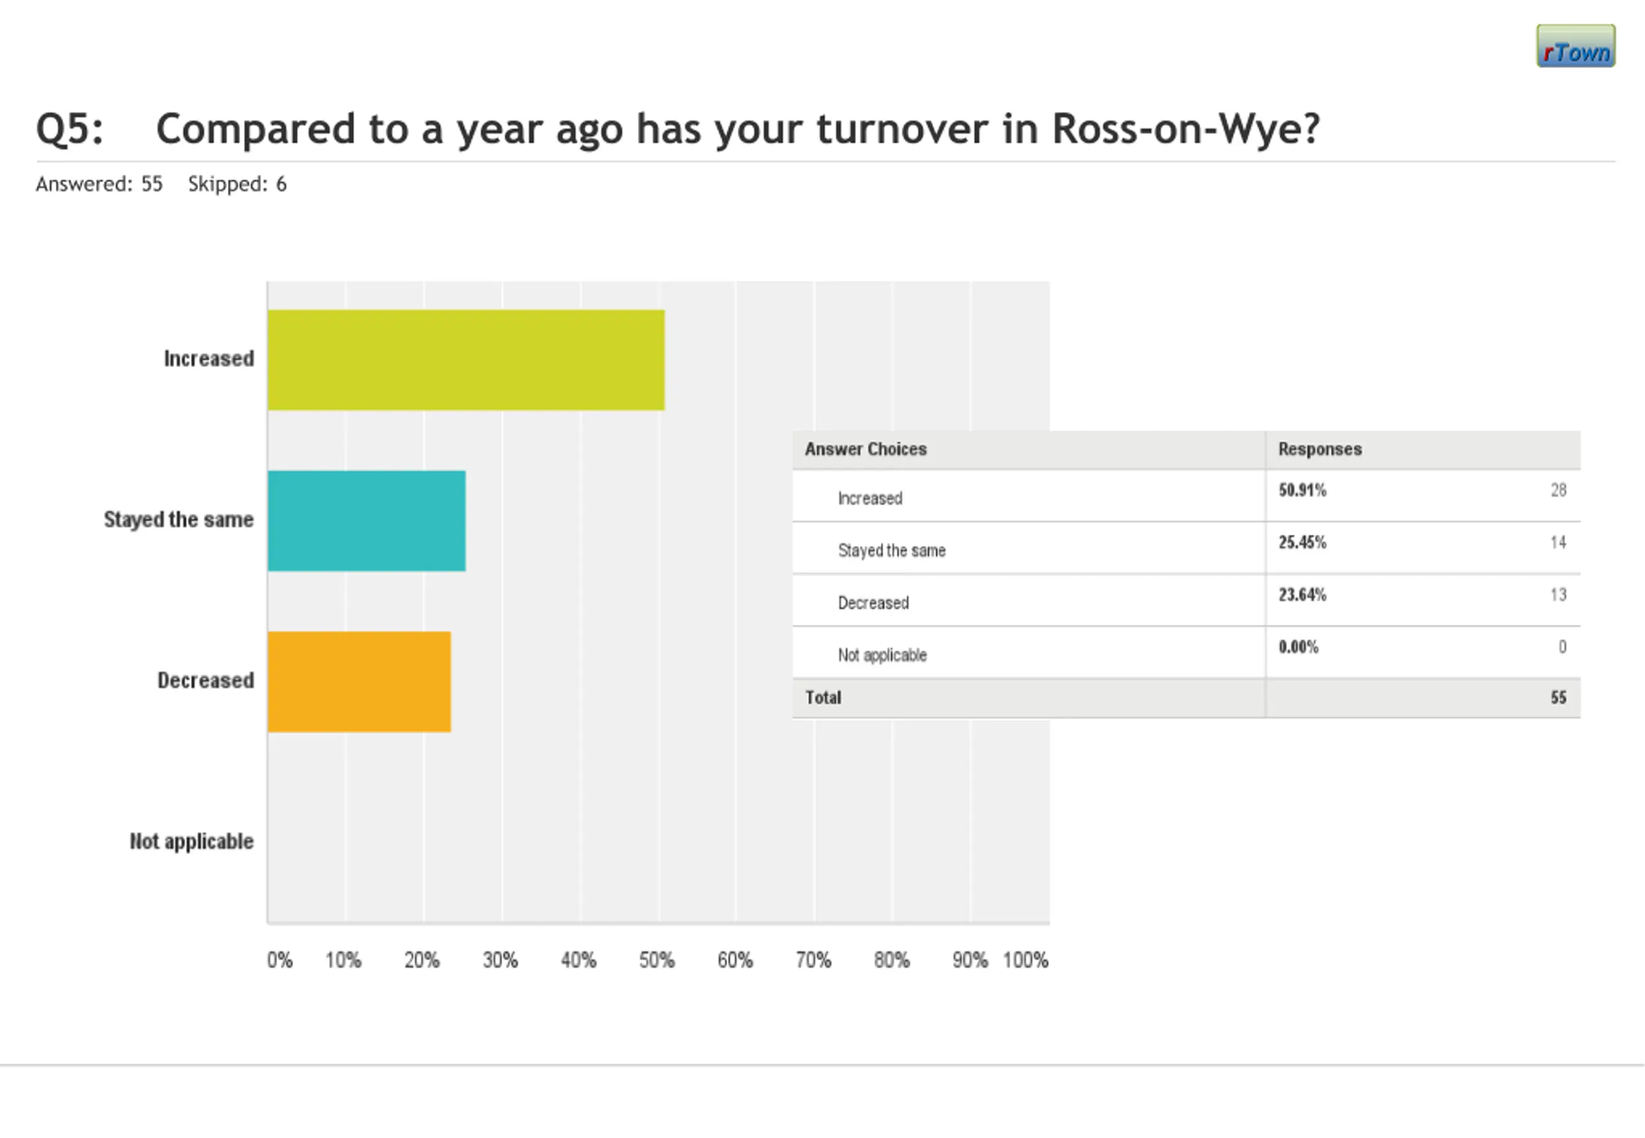1645x1138 pixels.
Task: Click the Answer Choices column header
Action: click(866, 449)
